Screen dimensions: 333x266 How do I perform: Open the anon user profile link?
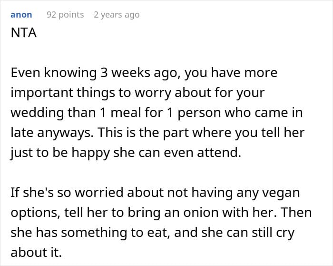(21, 15)
